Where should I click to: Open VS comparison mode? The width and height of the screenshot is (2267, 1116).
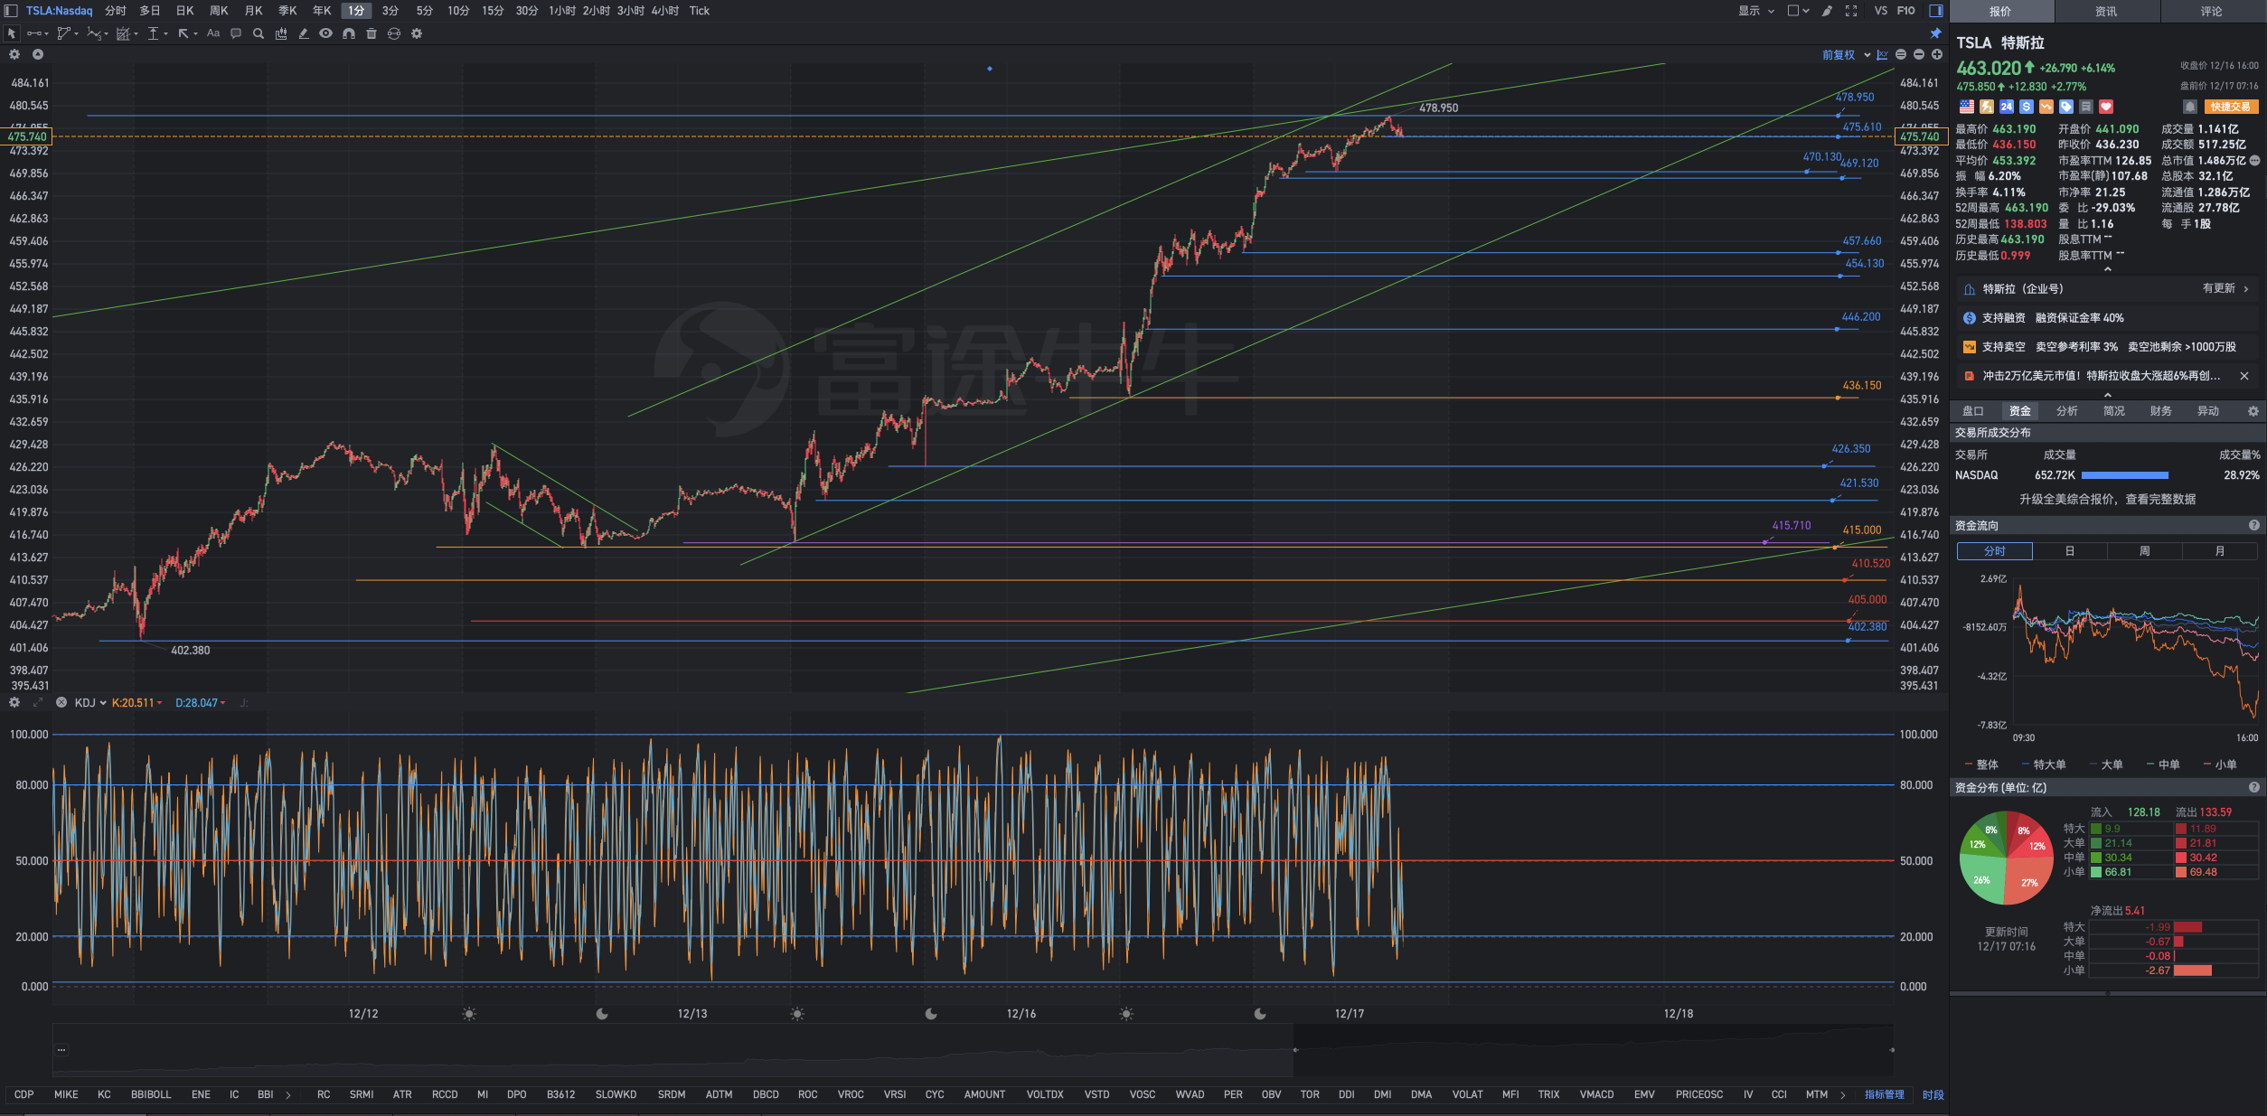(x=1881, y=11)
